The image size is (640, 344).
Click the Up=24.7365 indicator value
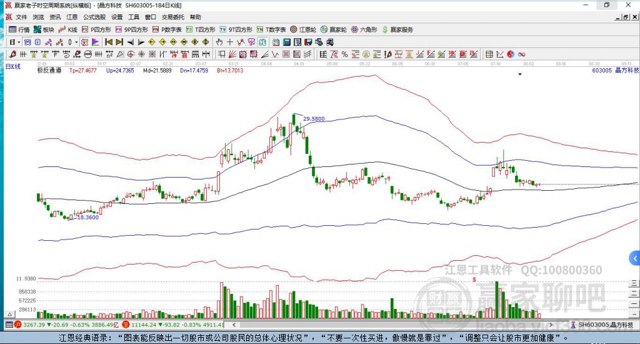[120, 70]
